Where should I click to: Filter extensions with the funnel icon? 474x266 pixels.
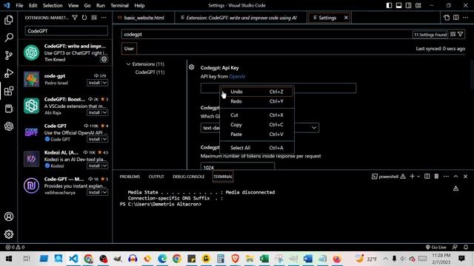(x=75, y=18)
